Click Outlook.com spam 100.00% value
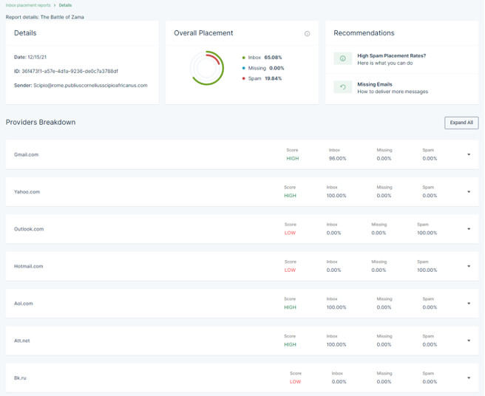Screen dimensions: 485x396 427,233
